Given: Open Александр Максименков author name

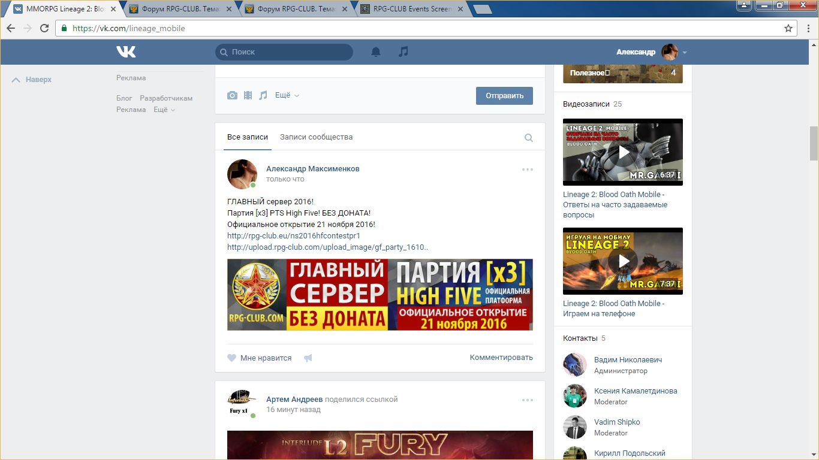Looking at the screenshot, I should pos(313,169).
